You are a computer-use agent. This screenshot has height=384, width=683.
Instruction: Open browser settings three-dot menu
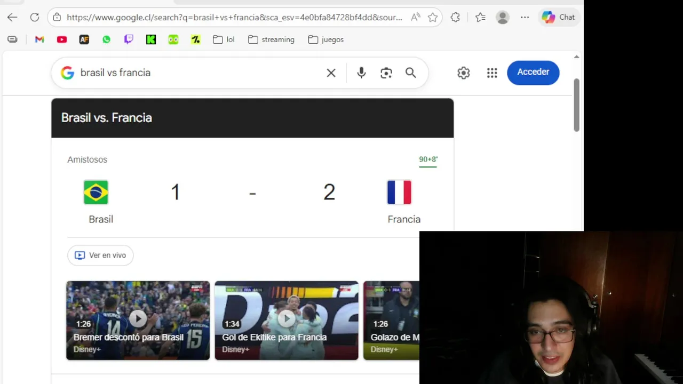click(x=525, y=17)
